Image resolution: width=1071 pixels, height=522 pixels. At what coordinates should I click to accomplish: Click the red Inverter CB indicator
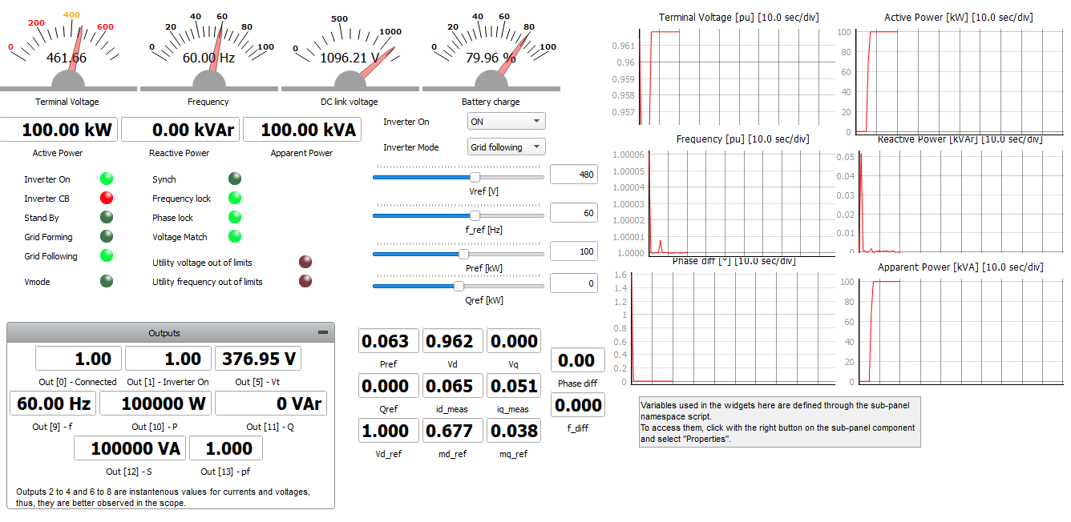107,198
